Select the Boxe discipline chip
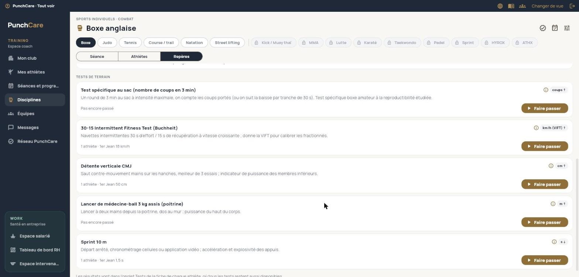579x277 pixels. (x=86, y=43)
